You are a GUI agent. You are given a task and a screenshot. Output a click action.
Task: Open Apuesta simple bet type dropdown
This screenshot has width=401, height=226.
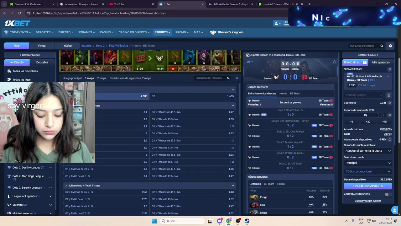364,95
